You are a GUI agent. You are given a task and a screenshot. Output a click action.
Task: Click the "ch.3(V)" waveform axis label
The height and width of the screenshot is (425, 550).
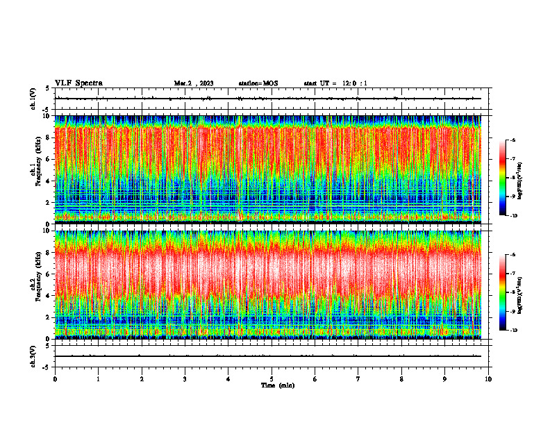coord(33,356)
